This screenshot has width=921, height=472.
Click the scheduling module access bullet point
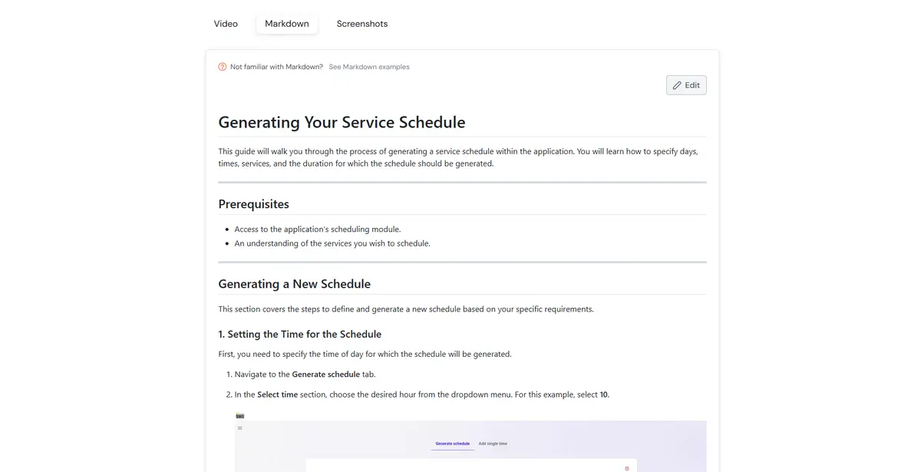point(317,229)
